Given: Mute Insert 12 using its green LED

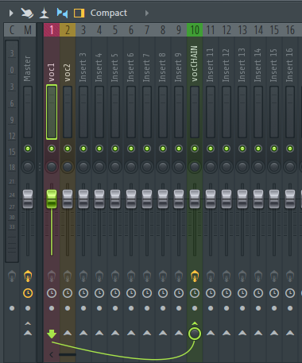Looking at the screenshot, I should [226, 149].
